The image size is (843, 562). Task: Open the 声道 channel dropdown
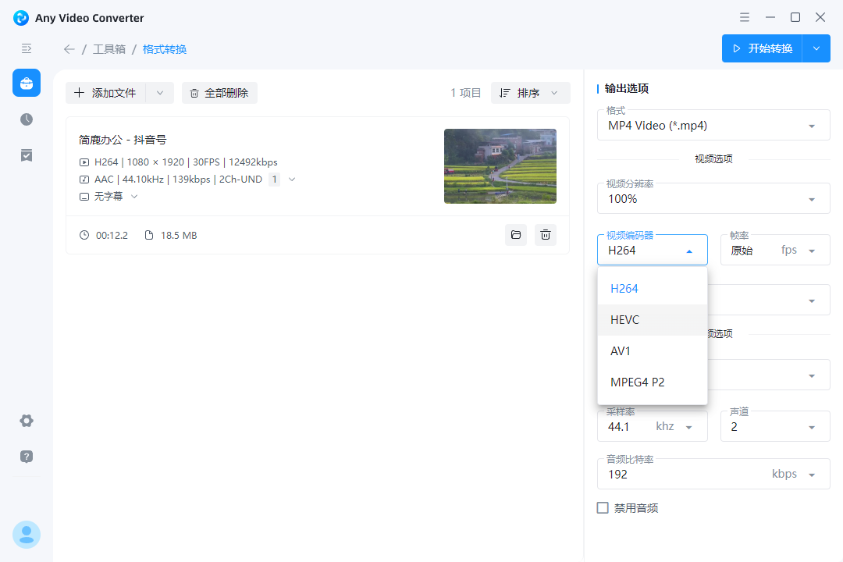coord(775,426)
